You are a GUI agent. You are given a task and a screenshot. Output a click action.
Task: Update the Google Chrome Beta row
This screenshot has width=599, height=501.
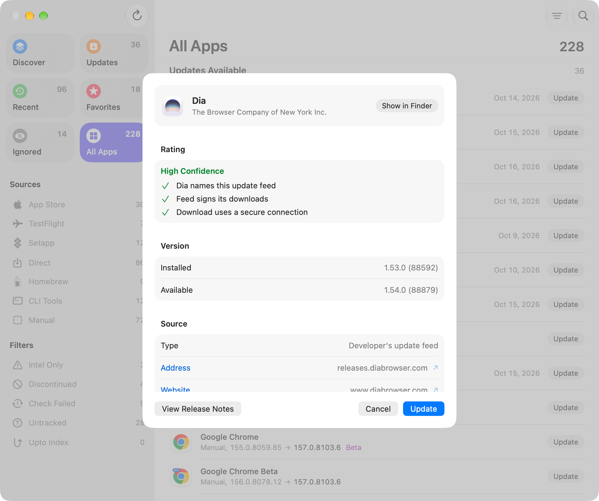[565, 477]
